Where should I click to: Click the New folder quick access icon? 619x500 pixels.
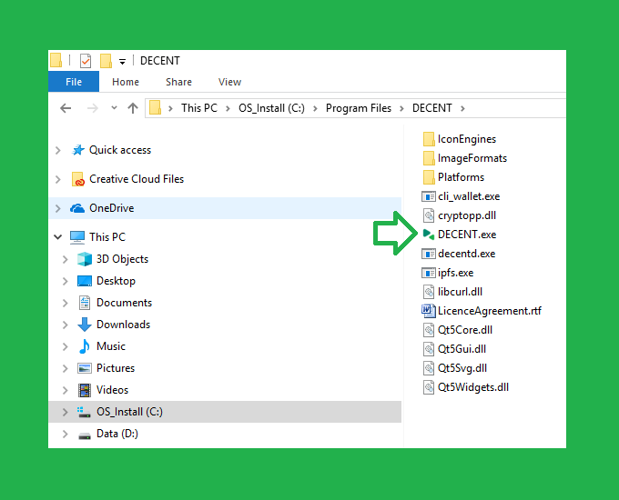click(x=106, y=61)
